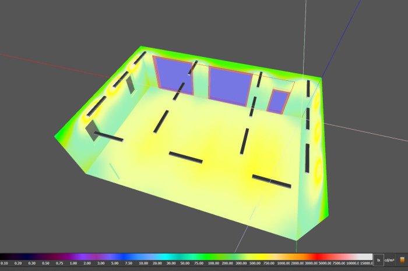This screenshot has width=408, height=271.
Task: Select the 300.00 scale value
Action: pyautogui.click(x=241, y=263)
